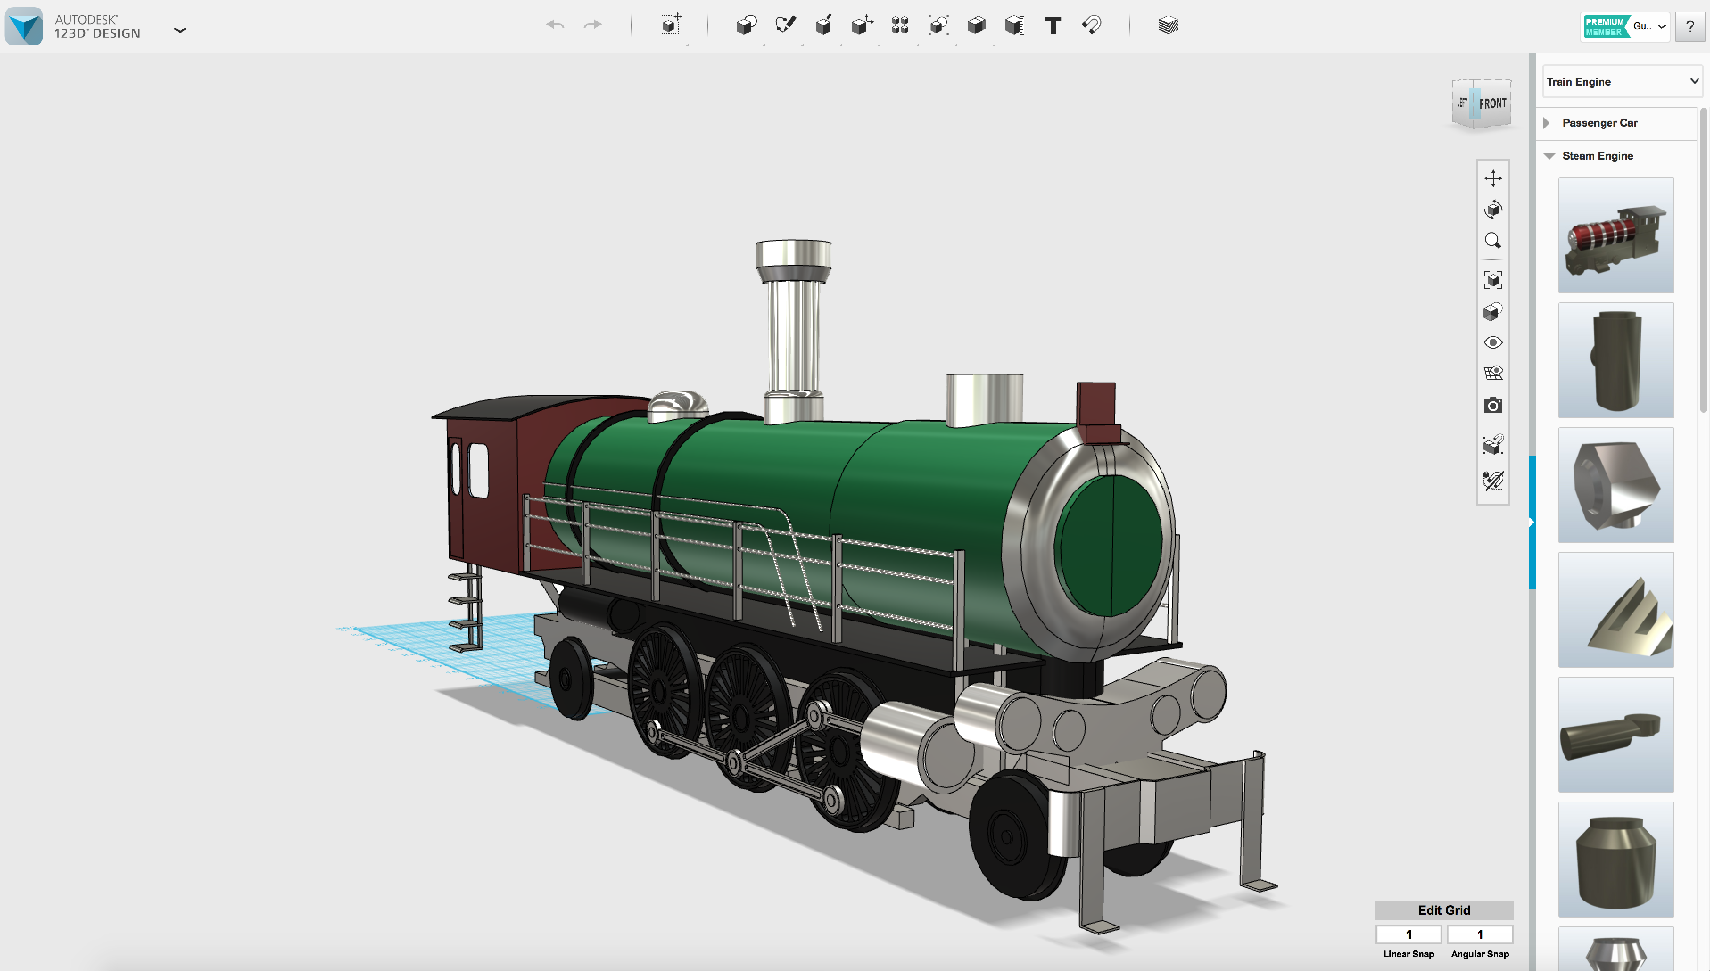Open the Material tool
The width and height of the screenshot is (1710, 971).
(x=1168, y=25)
